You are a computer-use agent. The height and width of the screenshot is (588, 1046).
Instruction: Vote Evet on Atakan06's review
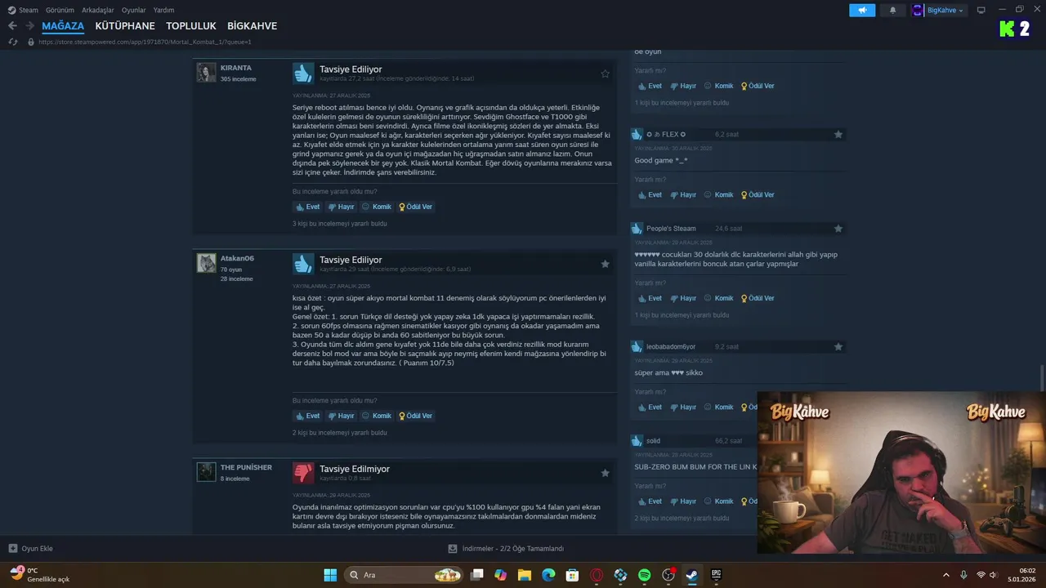[308, 416]
